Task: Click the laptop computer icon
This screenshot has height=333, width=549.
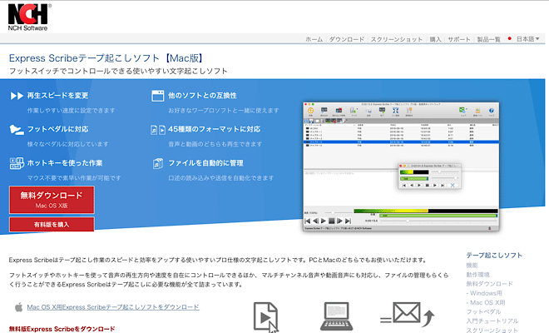Action: click(x=337, y=316)
